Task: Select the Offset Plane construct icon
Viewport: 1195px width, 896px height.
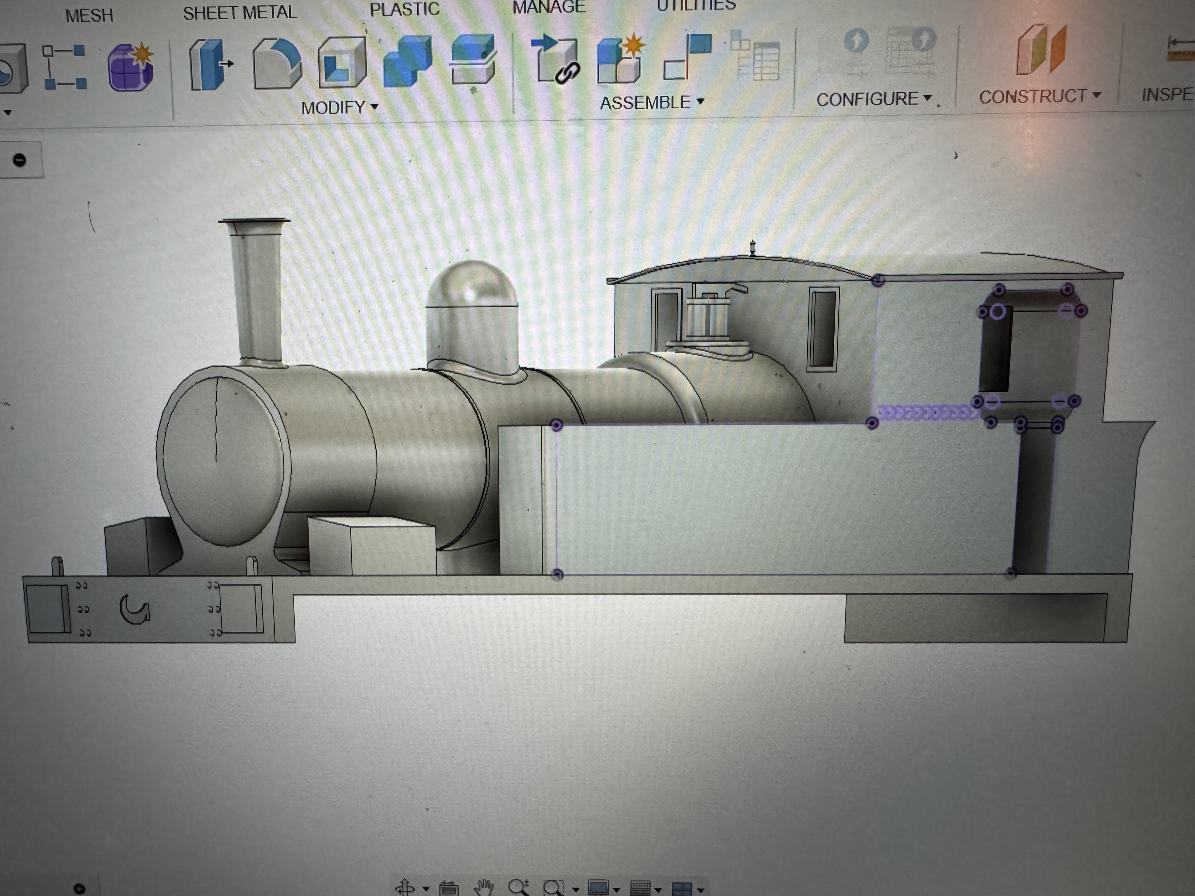Action: click(1041, 50)
